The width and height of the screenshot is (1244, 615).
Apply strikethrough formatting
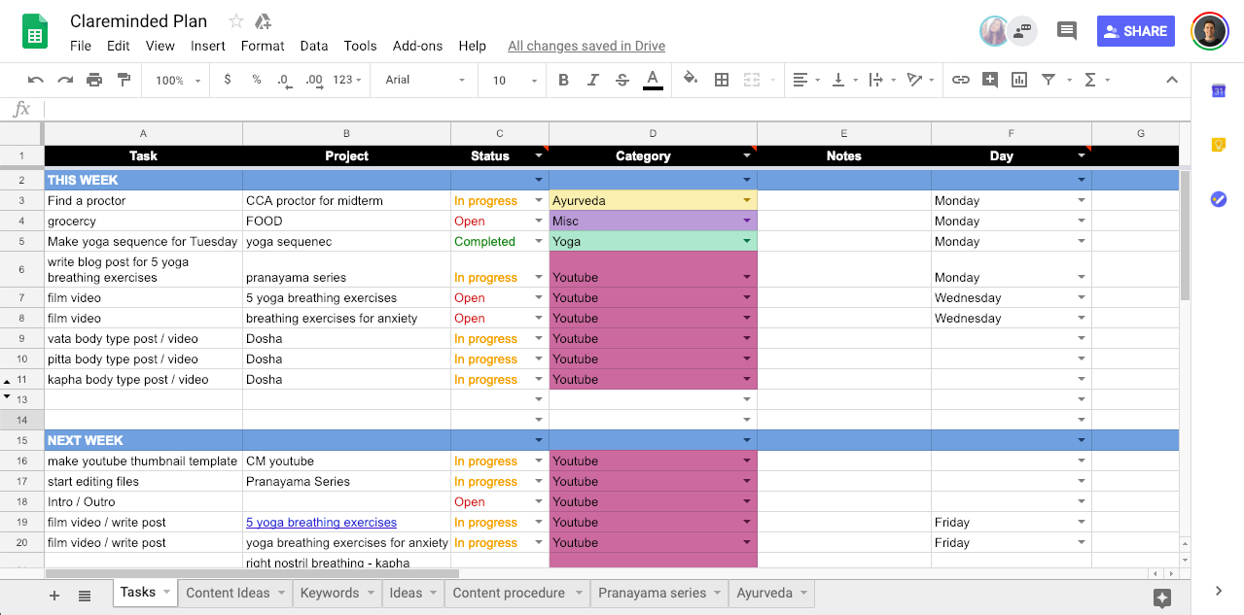(x=622, y=80)
